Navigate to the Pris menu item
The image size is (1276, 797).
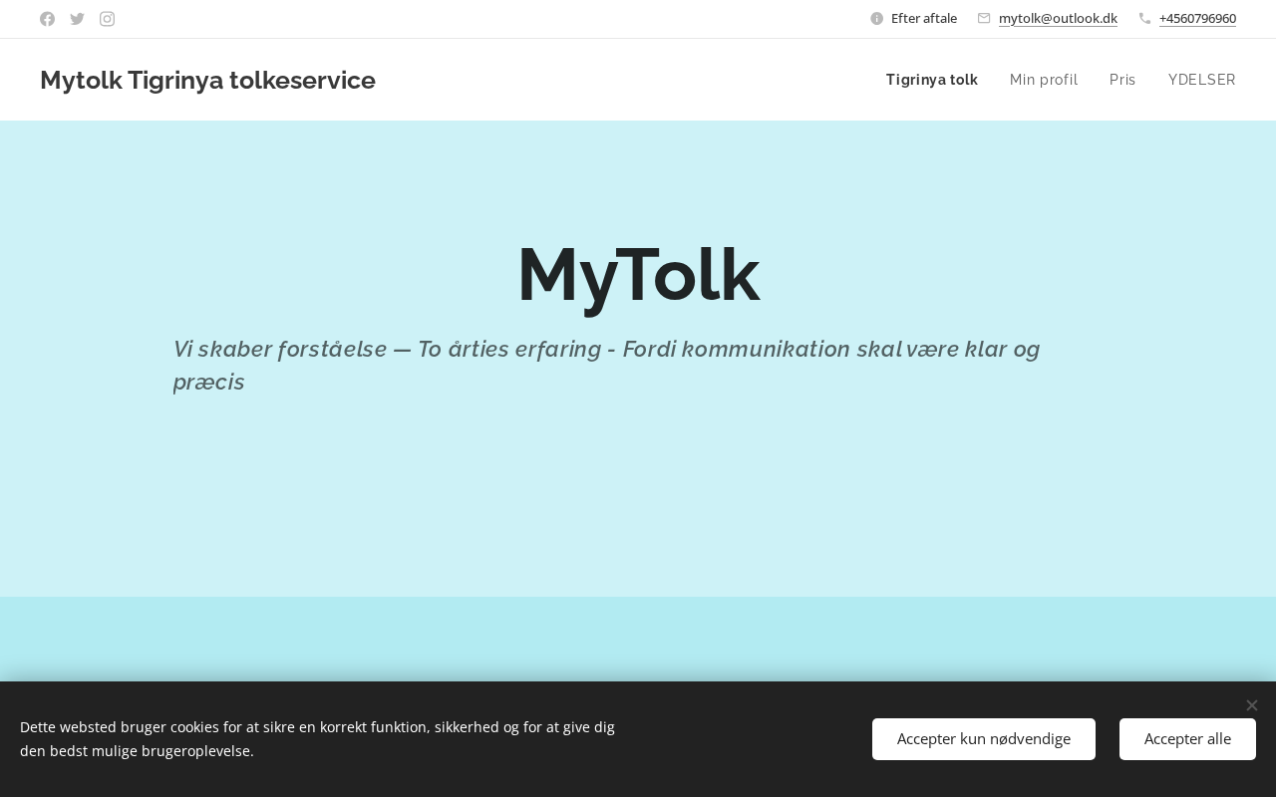[x=1122, y=80]
